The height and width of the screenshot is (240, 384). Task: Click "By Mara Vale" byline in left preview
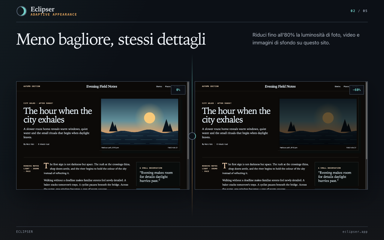(x=29, y=144)
